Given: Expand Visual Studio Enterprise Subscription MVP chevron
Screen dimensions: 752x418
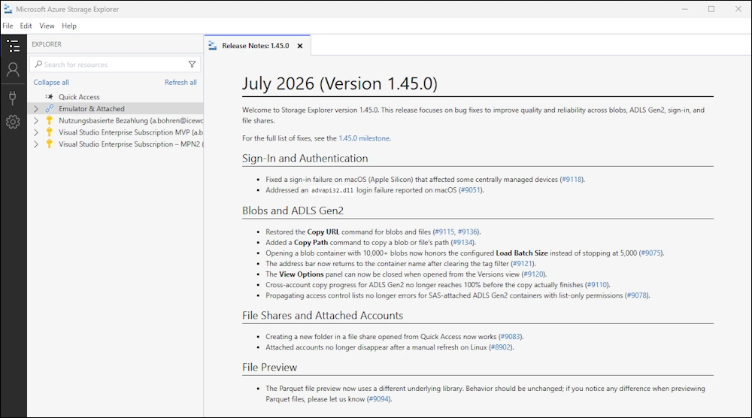Looking at the screenshot, I should (x=36, y=132).
